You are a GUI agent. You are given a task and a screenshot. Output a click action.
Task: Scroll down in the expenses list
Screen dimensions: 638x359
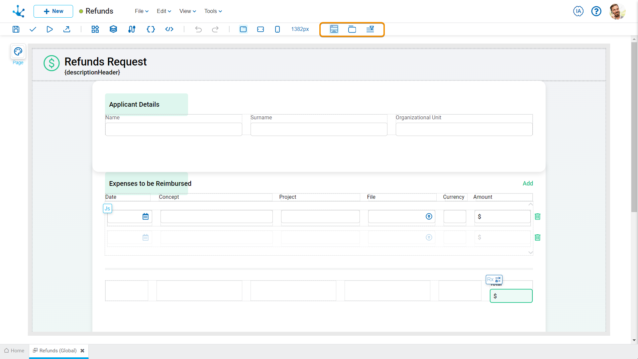pyautogui.click(x=531, y=253)
